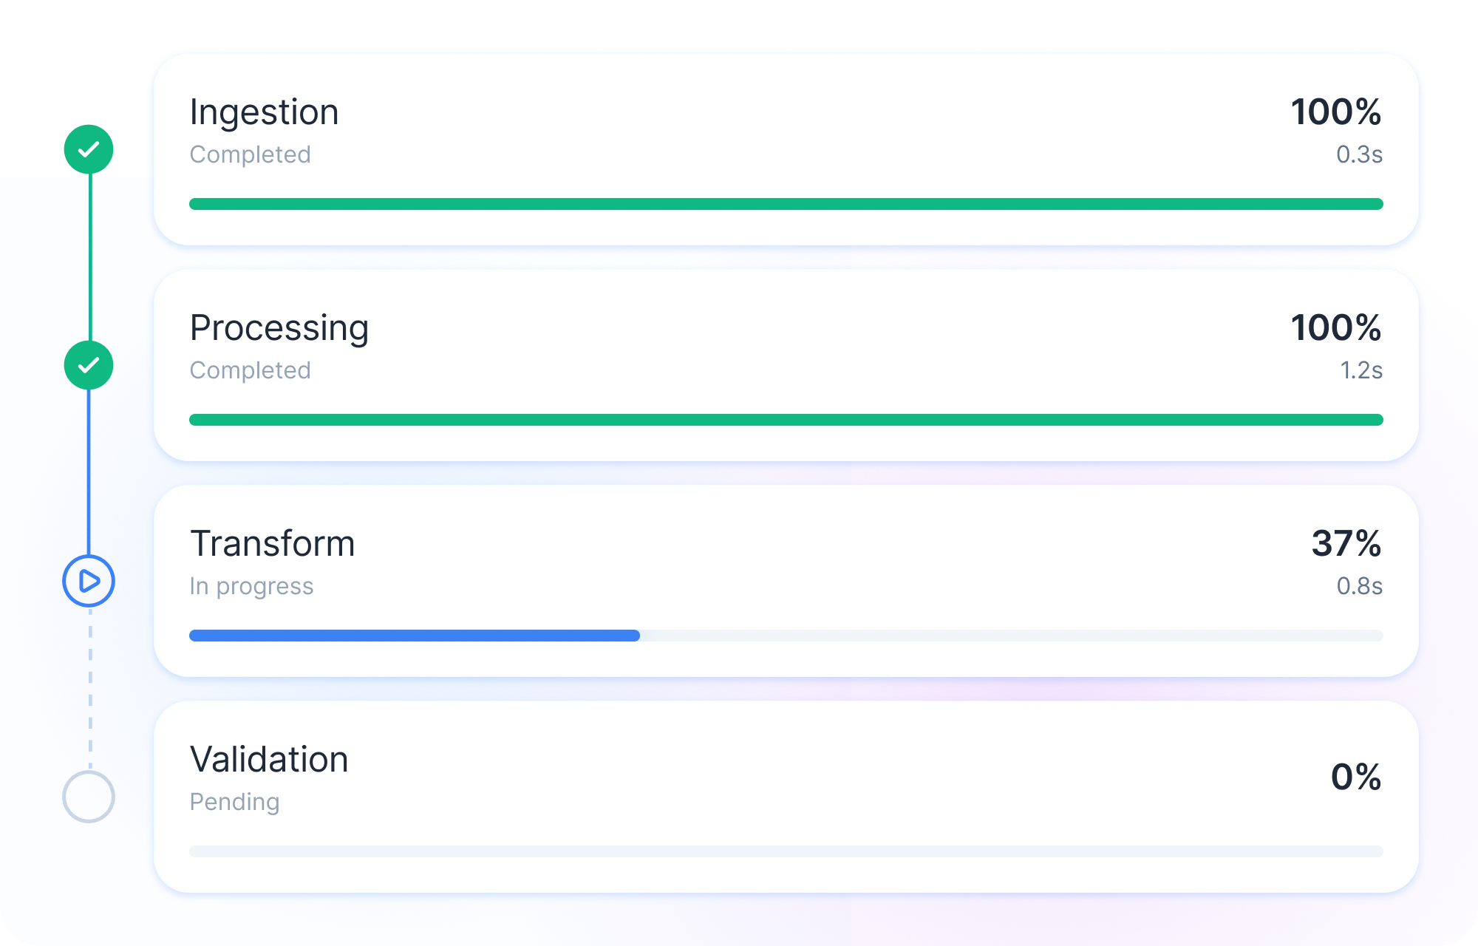Click the Processing 1.2s duration
The width and height of the screenshot is (1478, 946).
(1360, 370)
